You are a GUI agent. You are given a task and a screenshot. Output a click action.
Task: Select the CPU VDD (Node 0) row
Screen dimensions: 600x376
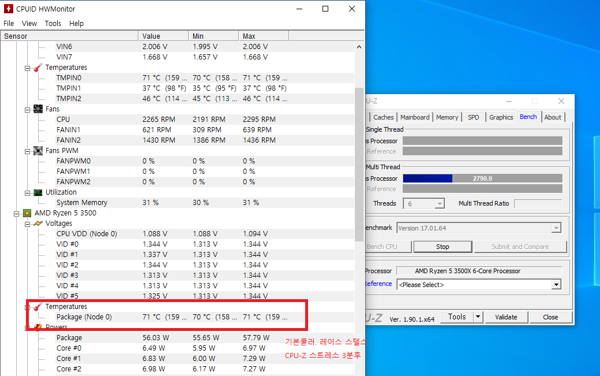[x=205, y=233]
